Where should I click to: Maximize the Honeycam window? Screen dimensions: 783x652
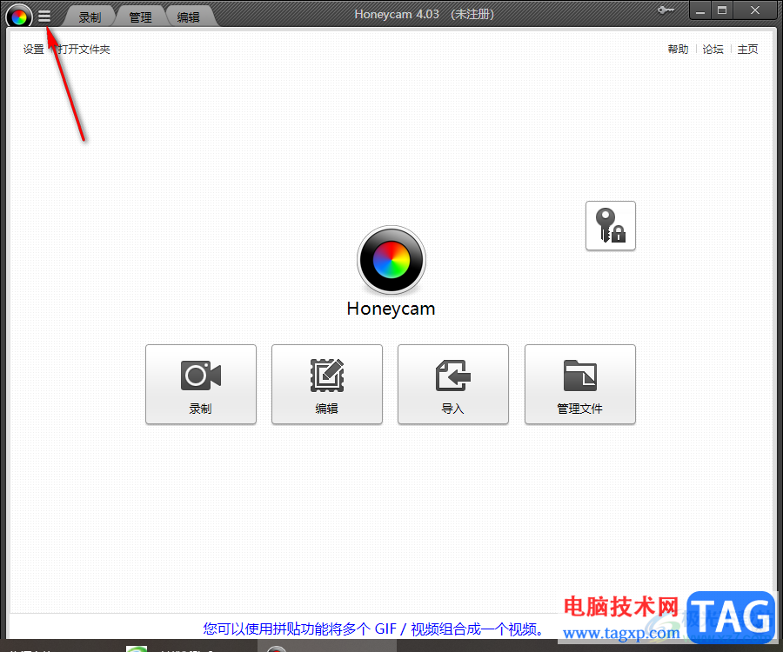[x=722, y=10]
